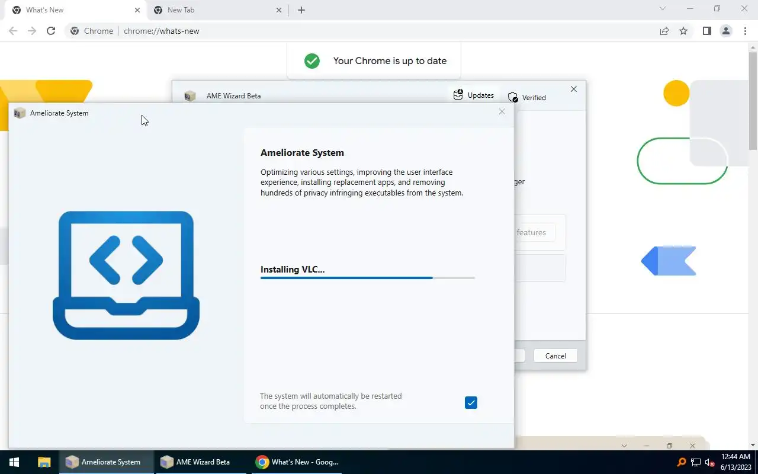Close the New Tab tab
758x474 pixels.
click(280, 10)
